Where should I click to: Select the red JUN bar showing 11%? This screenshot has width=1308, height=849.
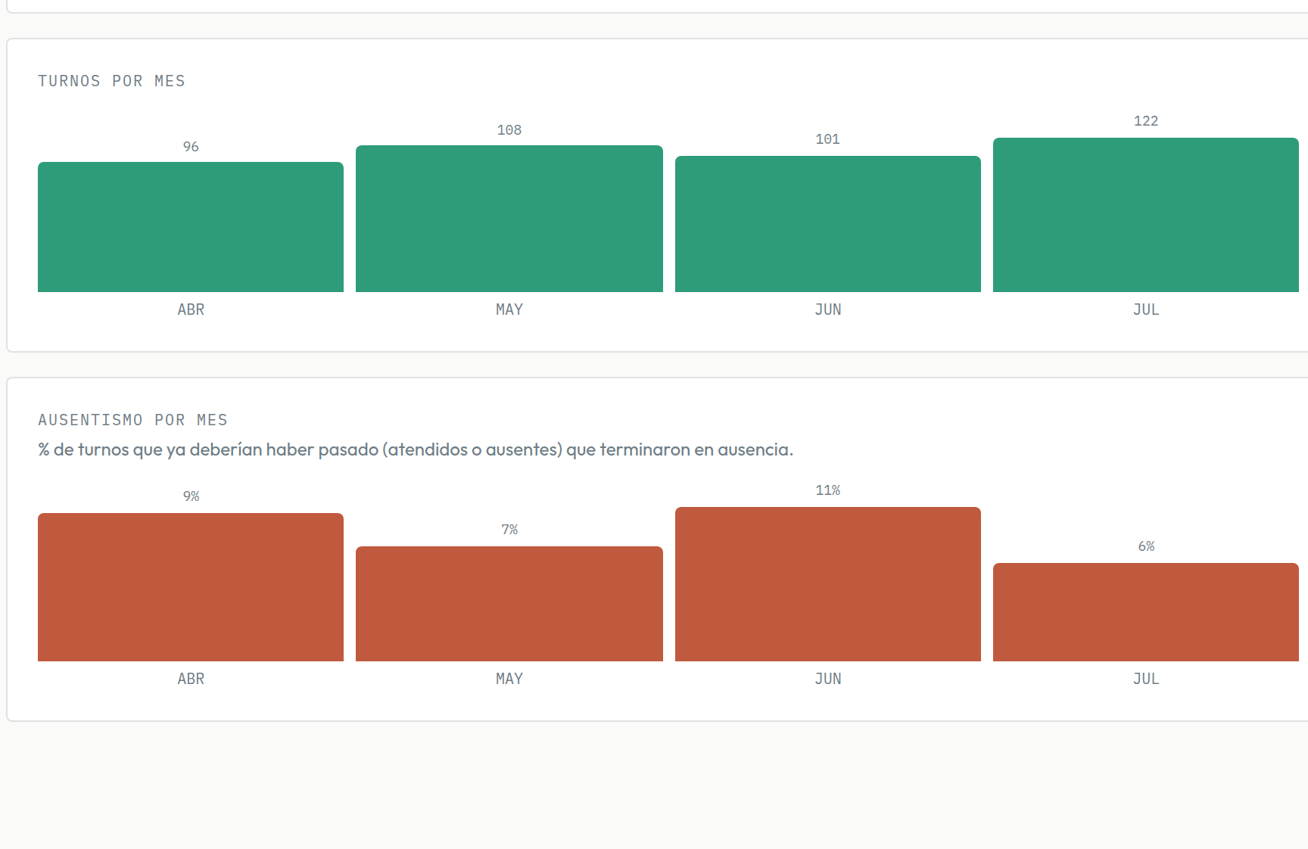tap(828, 584)
